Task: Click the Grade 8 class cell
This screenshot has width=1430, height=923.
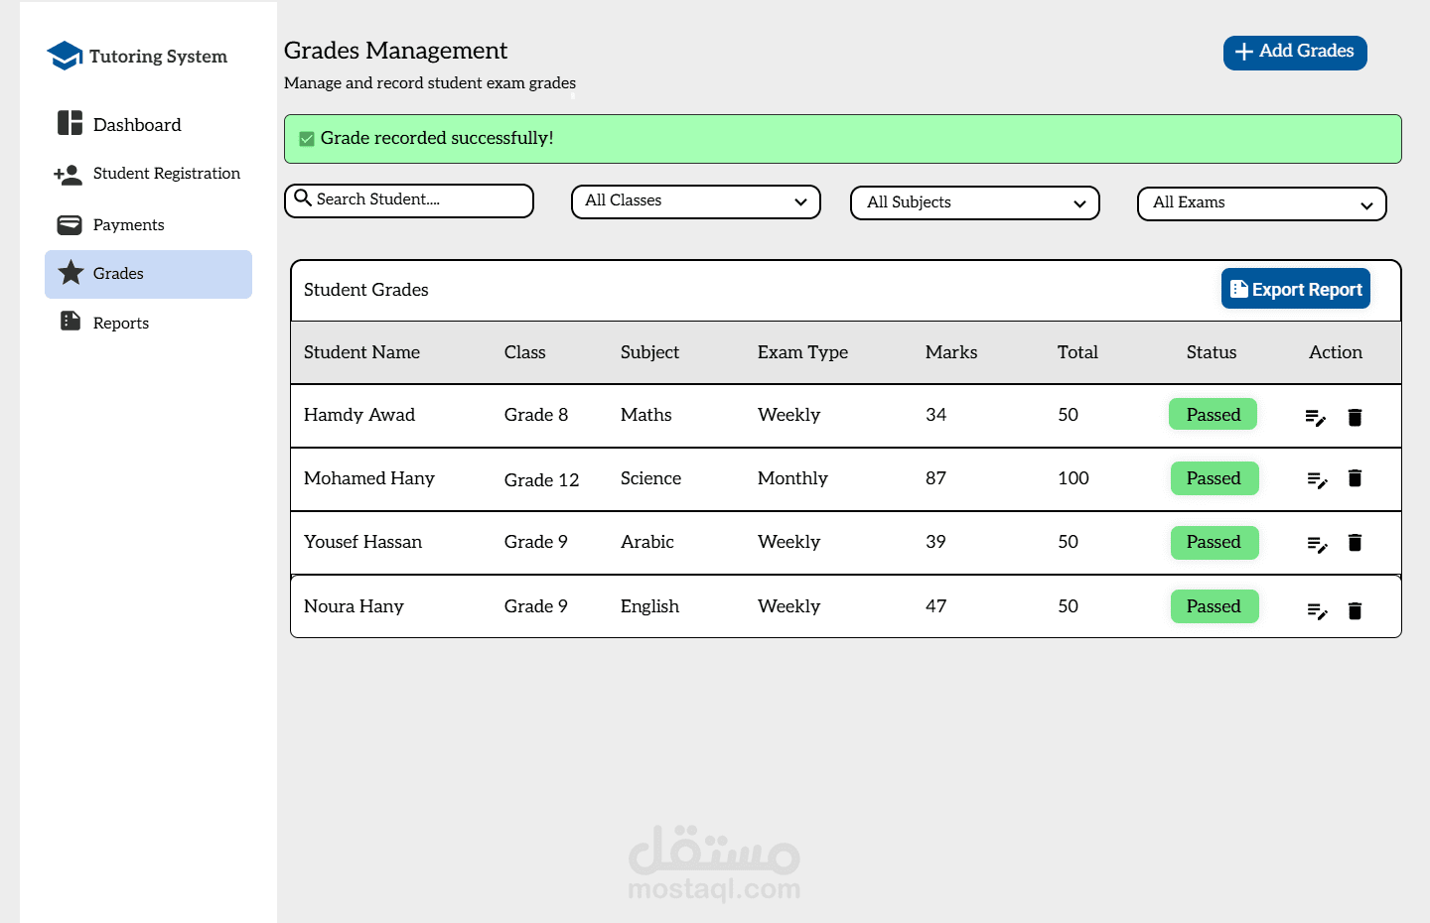Action: click(536, 415)
